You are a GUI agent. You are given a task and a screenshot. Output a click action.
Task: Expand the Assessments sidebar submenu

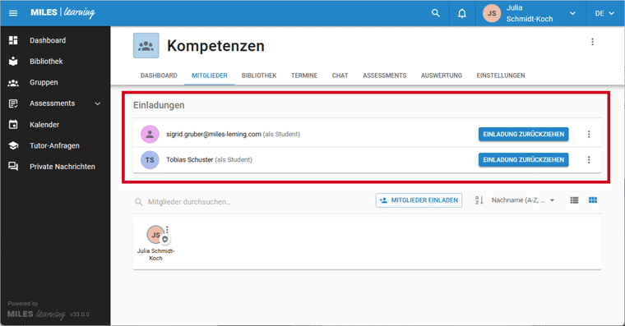(98, 103)
